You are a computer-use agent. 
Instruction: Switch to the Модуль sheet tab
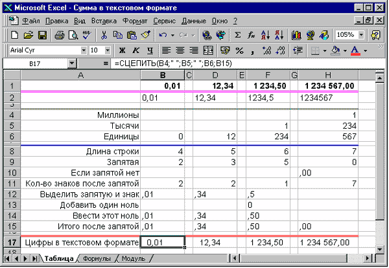click(134, 258)
